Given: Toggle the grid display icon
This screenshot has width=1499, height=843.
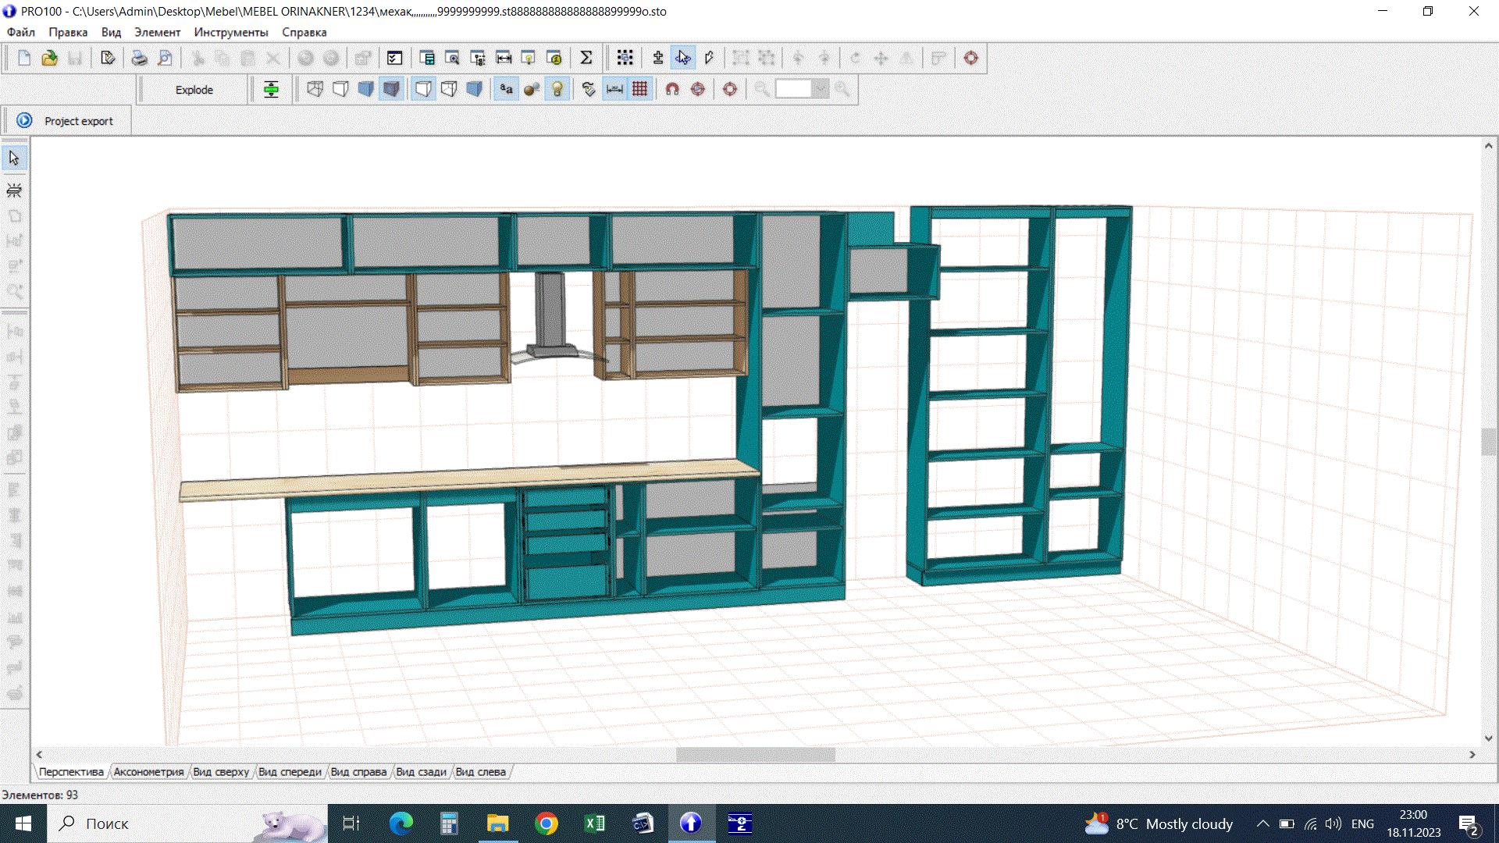Looking at the screenshot, I should pos(639,88).
